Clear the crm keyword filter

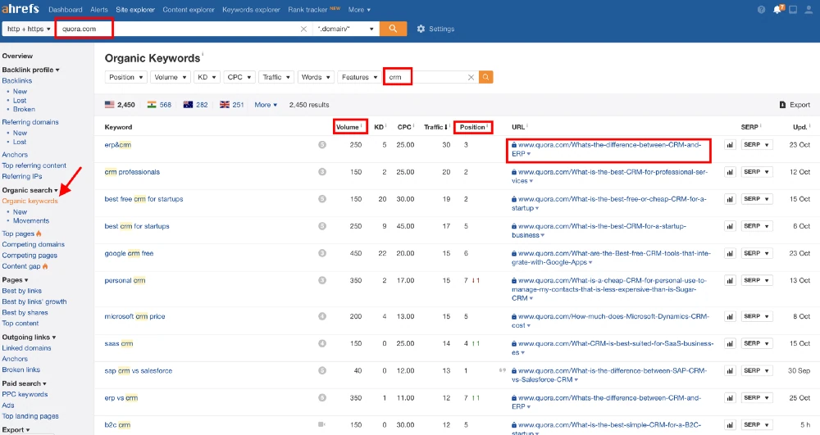[471, 77]
